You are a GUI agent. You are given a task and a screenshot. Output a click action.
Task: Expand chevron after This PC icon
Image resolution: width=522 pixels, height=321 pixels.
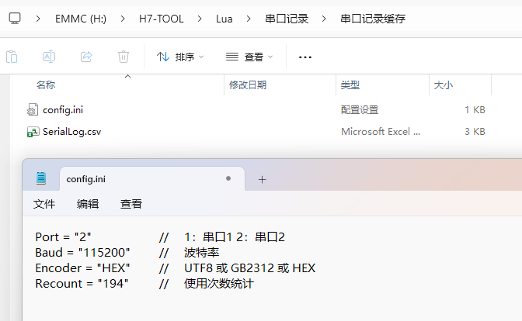[x=38, y=19]
